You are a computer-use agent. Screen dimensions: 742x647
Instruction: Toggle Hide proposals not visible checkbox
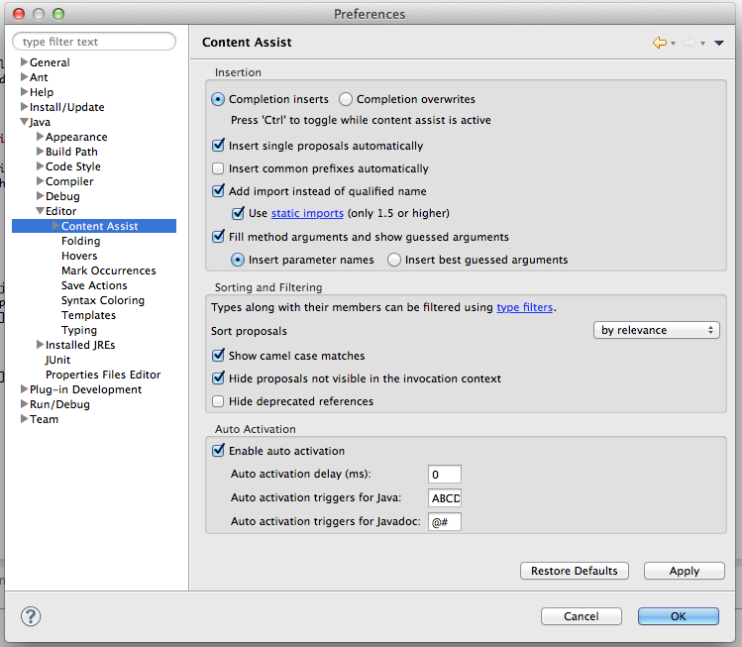[218, 378]
